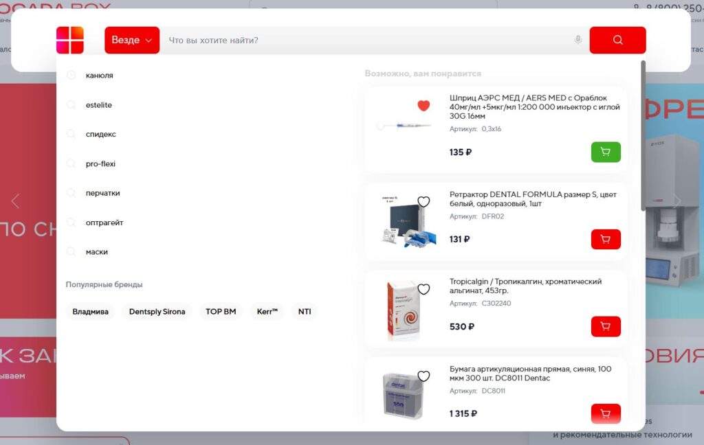This screenshot has height=445, width=704.
Task: Click the suggestions panel vertical scrollbar
Action: point(643,135)
